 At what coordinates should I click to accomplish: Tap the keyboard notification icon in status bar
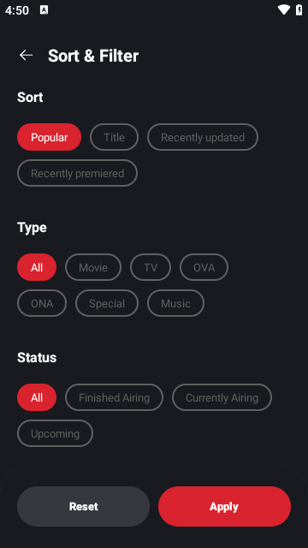click(44, 9)
